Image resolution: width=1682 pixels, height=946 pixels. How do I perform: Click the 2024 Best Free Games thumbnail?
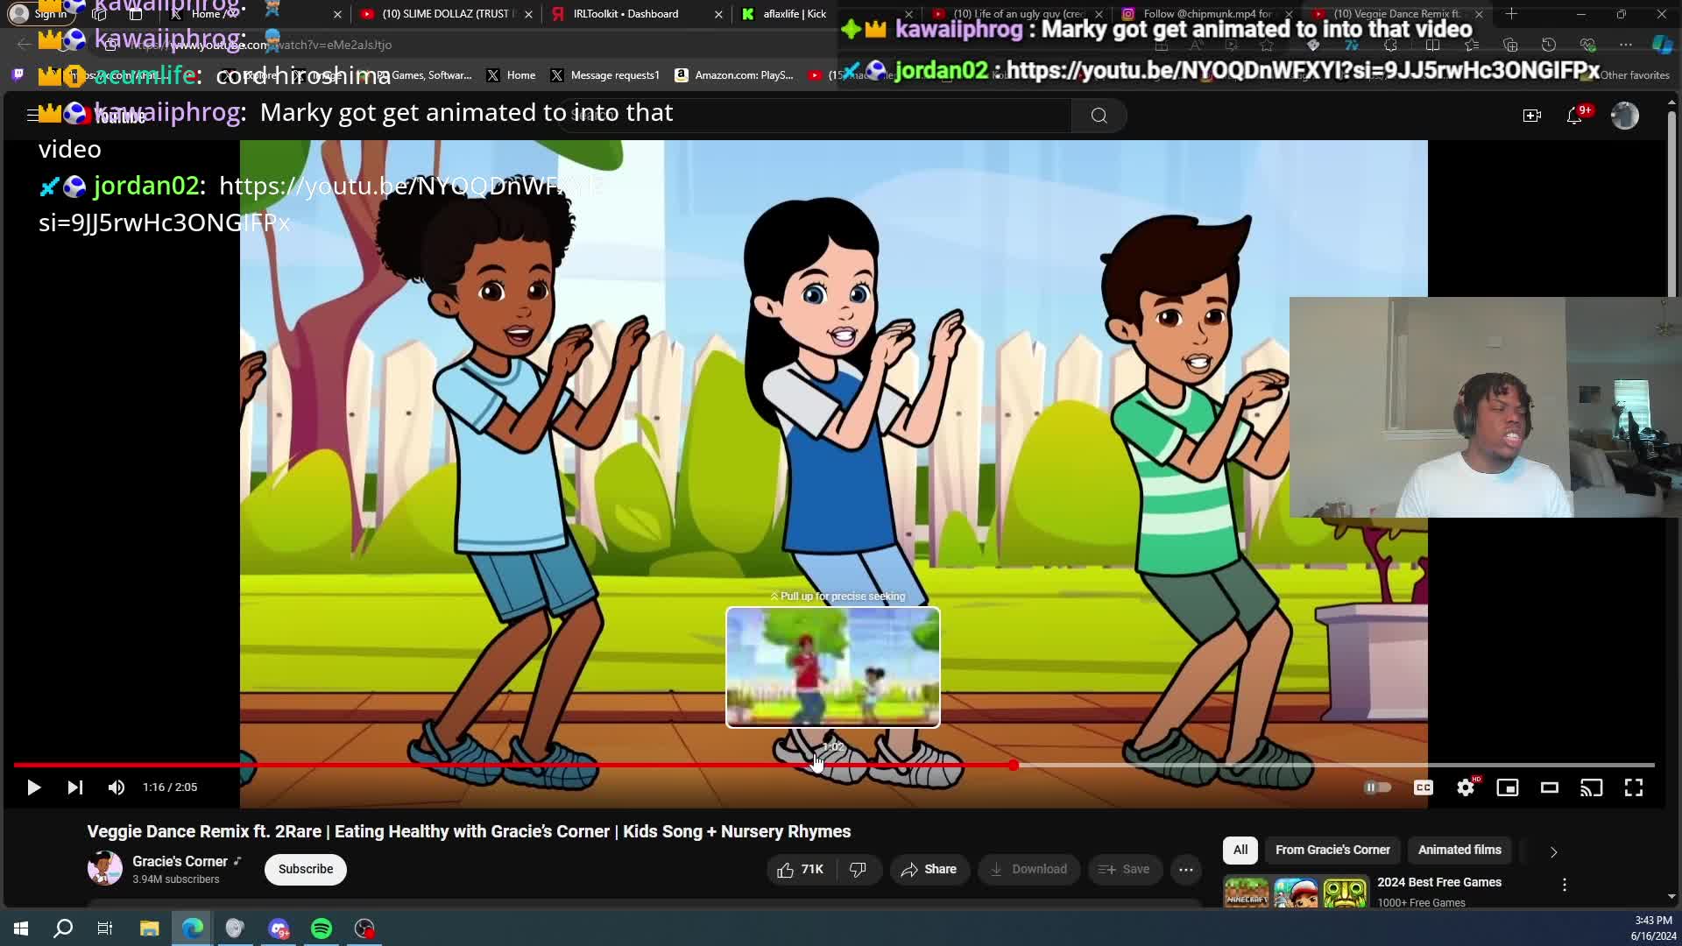(x=1296, y=893)
